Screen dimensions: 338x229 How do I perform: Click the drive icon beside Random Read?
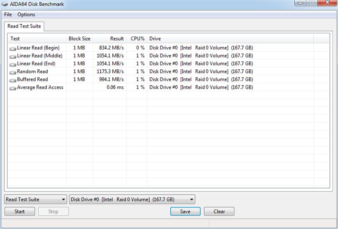click(x=13, y=72)
